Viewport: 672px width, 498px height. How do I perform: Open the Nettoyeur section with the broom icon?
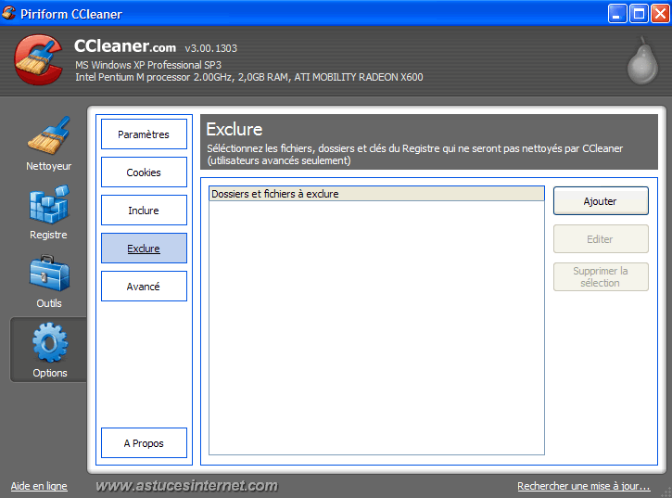pyautogui.click(x=48, y=144)
